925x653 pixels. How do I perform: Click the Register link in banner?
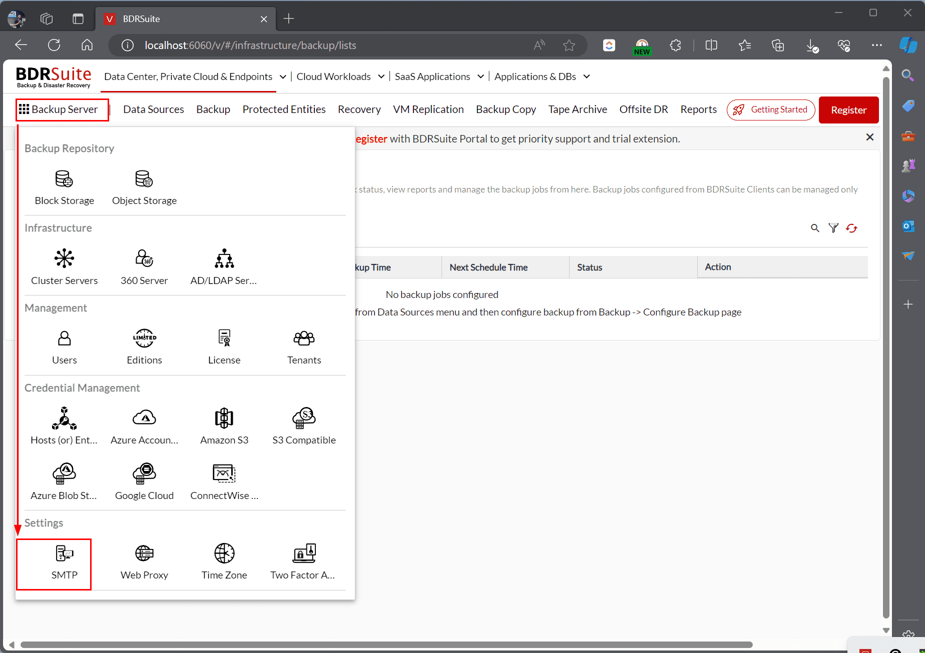[371, 139]
